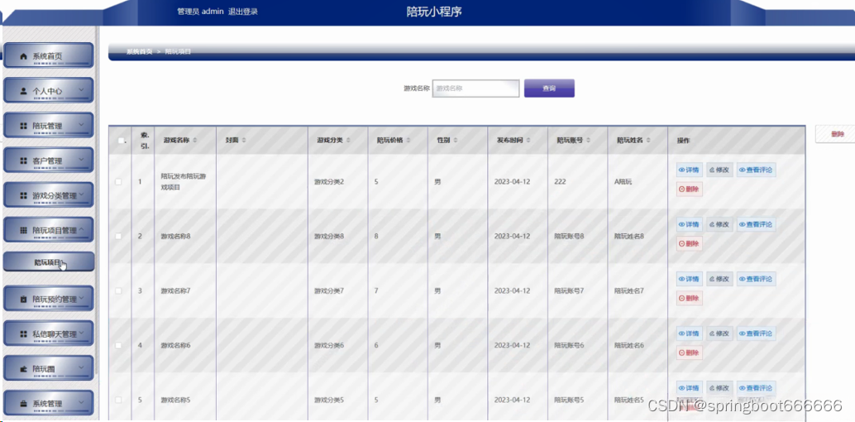Go to 系统首页 via breadcrumb link
Image resolution: width=855 pixels, height=422 pixels.
140,51
